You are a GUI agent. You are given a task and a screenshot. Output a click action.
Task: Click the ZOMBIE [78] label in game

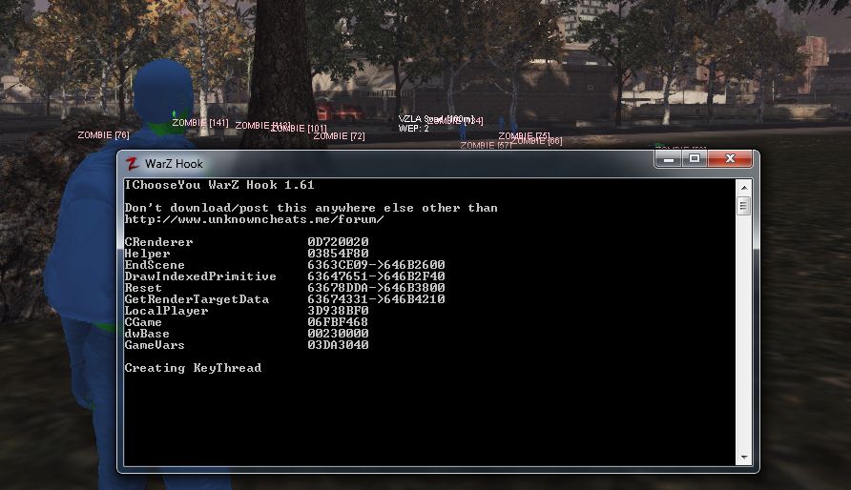click(103, 135)
